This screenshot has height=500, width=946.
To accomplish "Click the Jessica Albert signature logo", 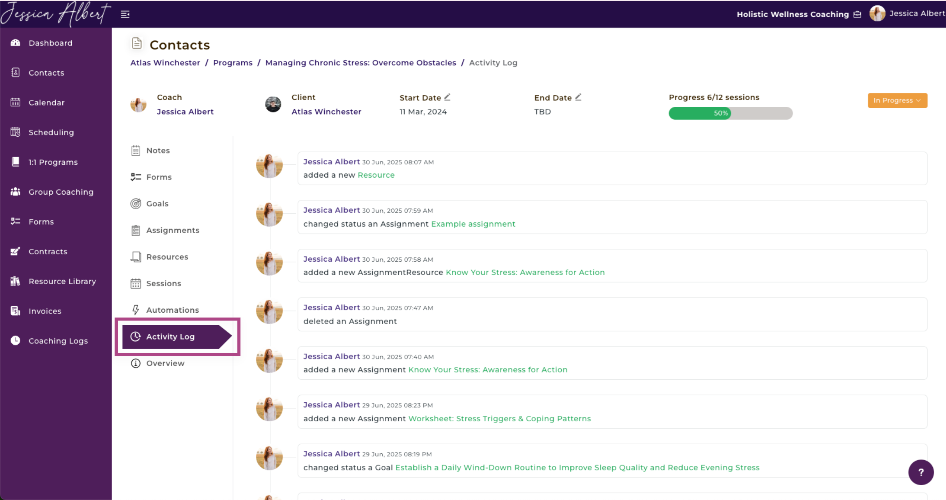I will 55,14.
